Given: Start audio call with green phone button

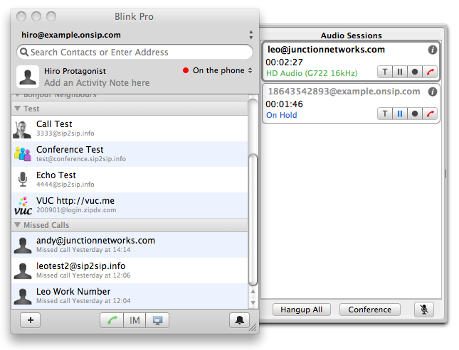Looking at the screenshot, I should tap(112, 320).
